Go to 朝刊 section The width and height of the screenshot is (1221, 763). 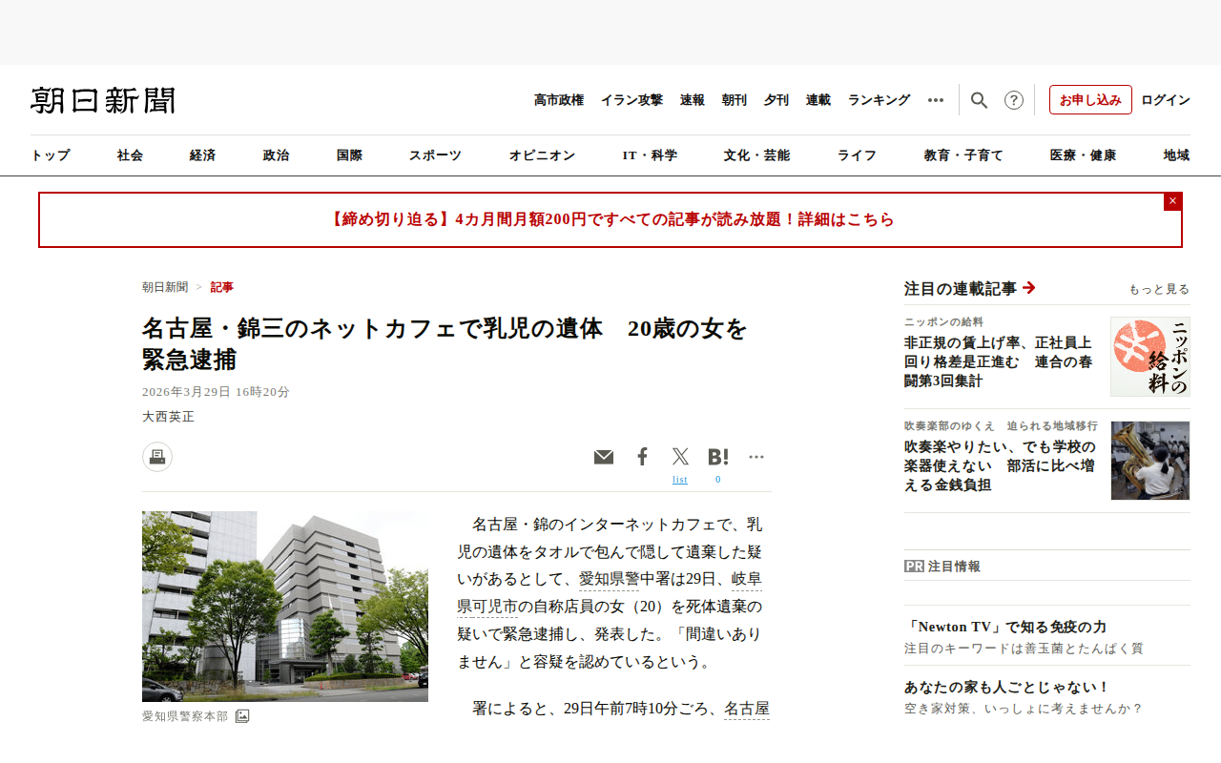735,100
